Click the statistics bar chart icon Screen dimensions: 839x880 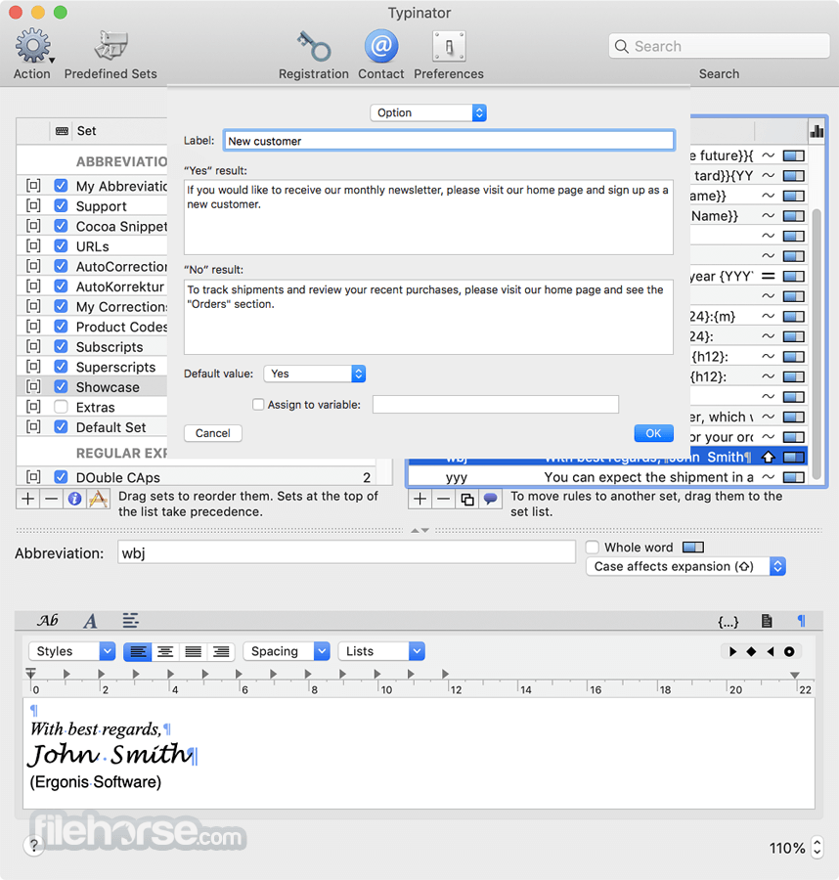(817, 131)
